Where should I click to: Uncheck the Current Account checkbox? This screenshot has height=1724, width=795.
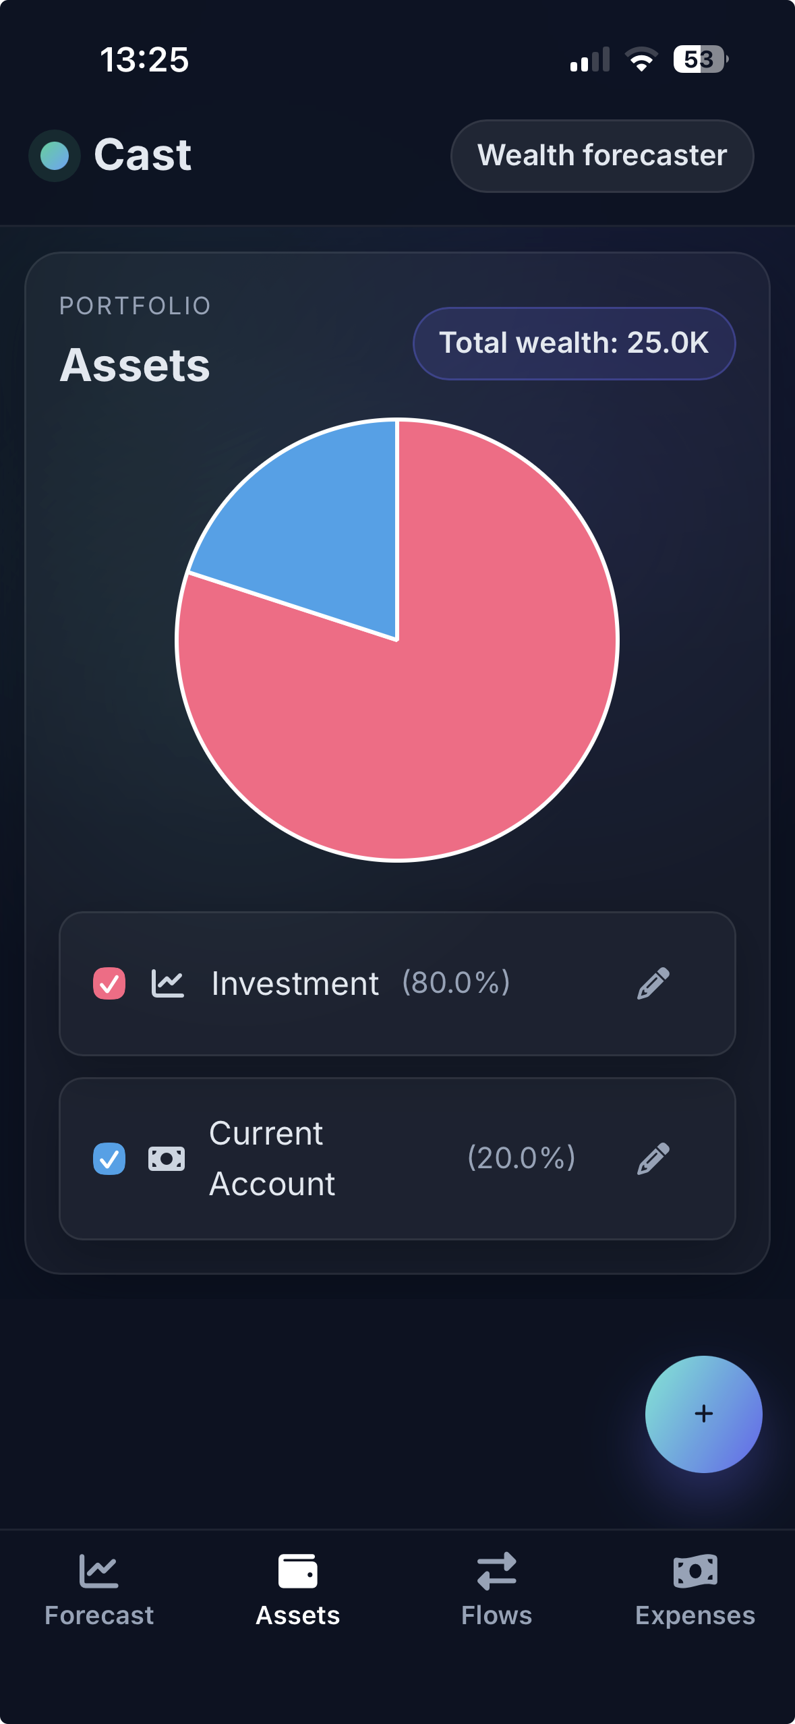(109, 1159)
